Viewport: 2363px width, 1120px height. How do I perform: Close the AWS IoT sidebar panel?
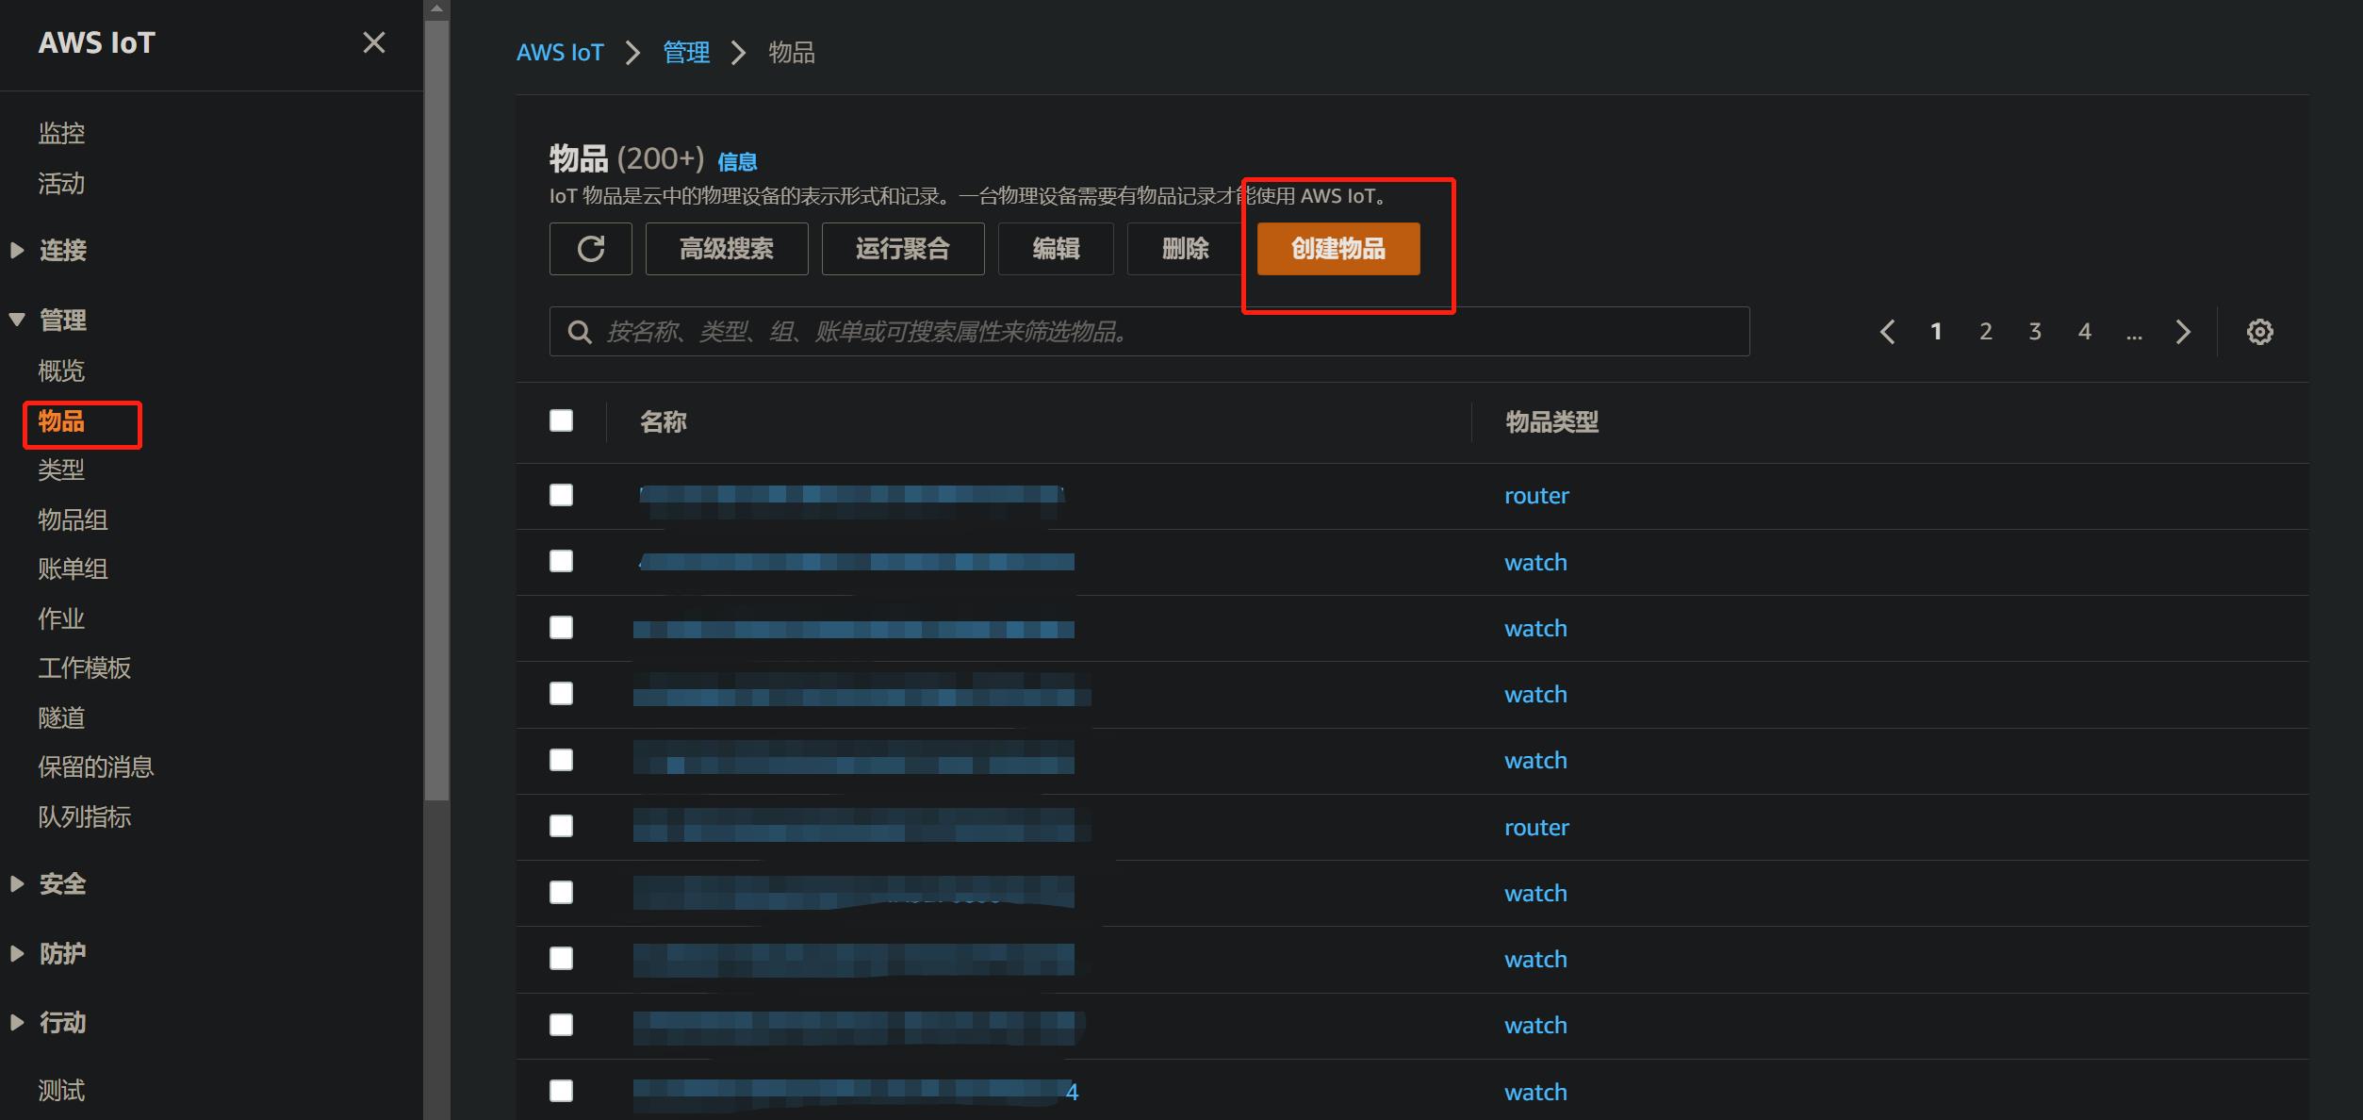pos(374,42)
